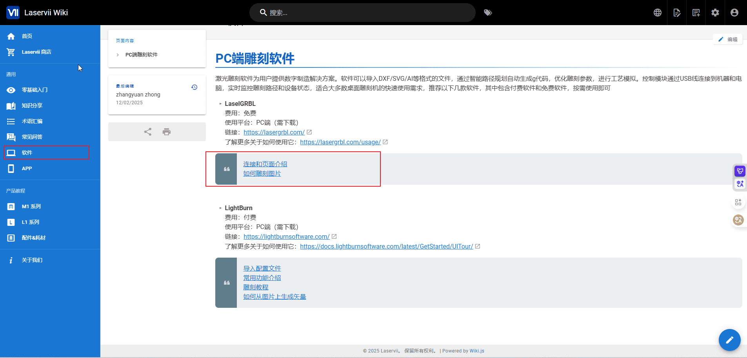Image resolution: width=747 pixels, height=358 pixels.
Task: Click the share icon under page info
Action: (148, 132)
